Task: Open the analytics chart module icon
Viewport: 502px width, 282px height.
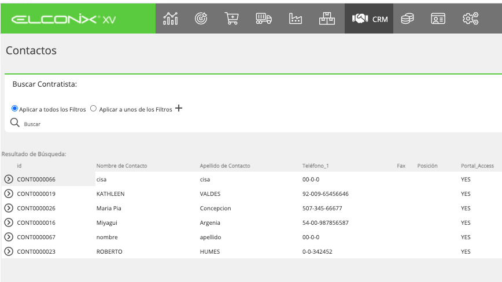Action: tap(170, 18)
